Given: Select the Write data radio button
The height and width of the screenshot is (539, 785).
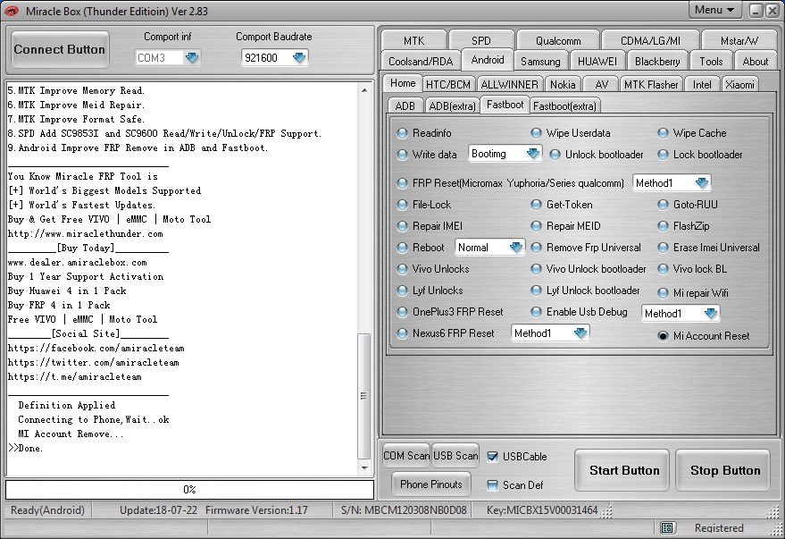Looking at the screenshot, I should tap(402, 155).
